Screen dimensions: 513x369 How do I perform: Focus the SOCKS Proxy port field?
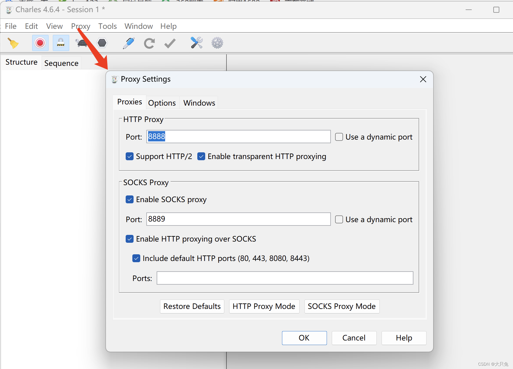tap(238, 219)
